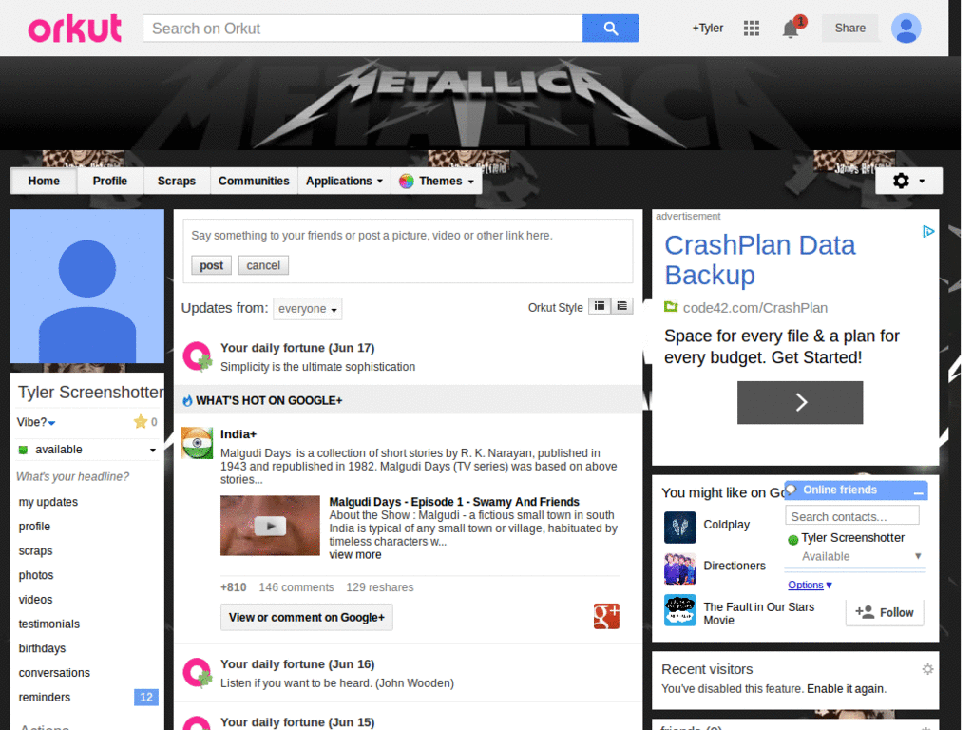Open the Themes dropdown menu
The image size is (973, 730).
click(x=437, y=181)
